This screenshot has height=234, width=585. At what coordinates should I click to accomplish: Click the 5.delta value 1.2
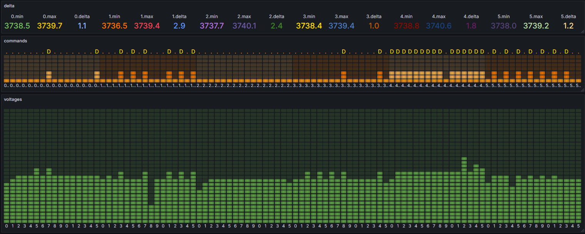click(568, 26)
